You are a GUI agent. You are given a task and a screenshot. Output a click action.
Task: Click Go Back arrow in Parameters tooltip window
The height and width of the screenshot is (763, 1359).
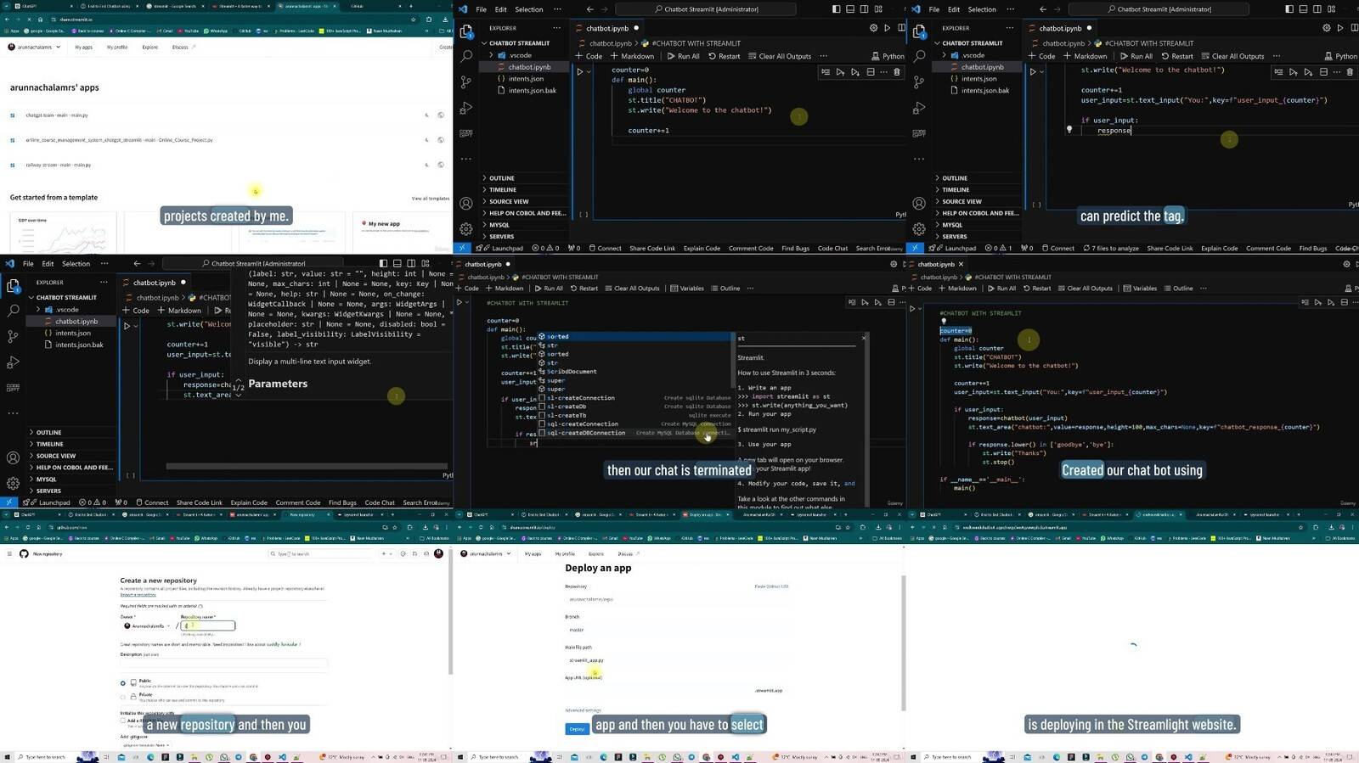[x=137, y=263]
